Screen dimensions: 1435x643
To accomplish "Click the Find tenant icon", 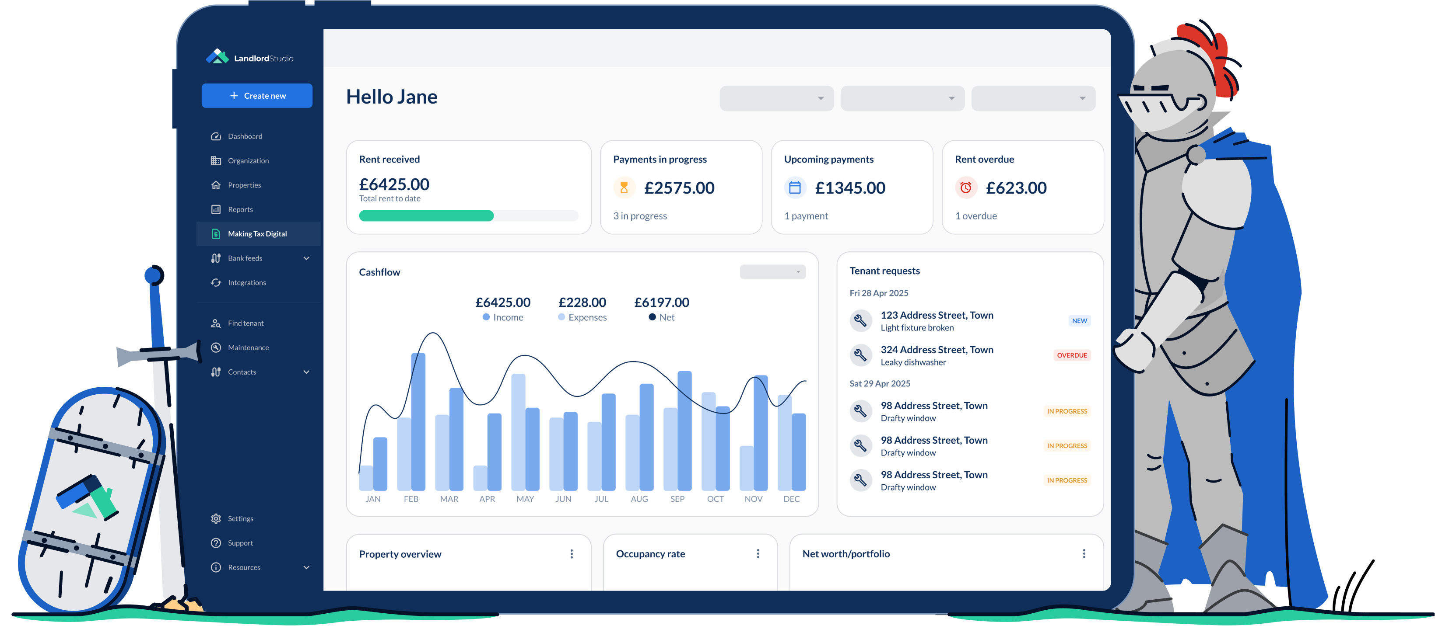I will point(216,323).
